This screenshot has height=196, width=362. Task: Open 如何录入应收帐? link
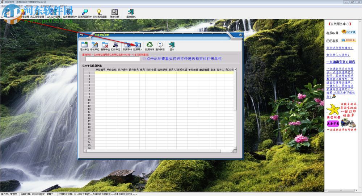click(x=338, y=55)
